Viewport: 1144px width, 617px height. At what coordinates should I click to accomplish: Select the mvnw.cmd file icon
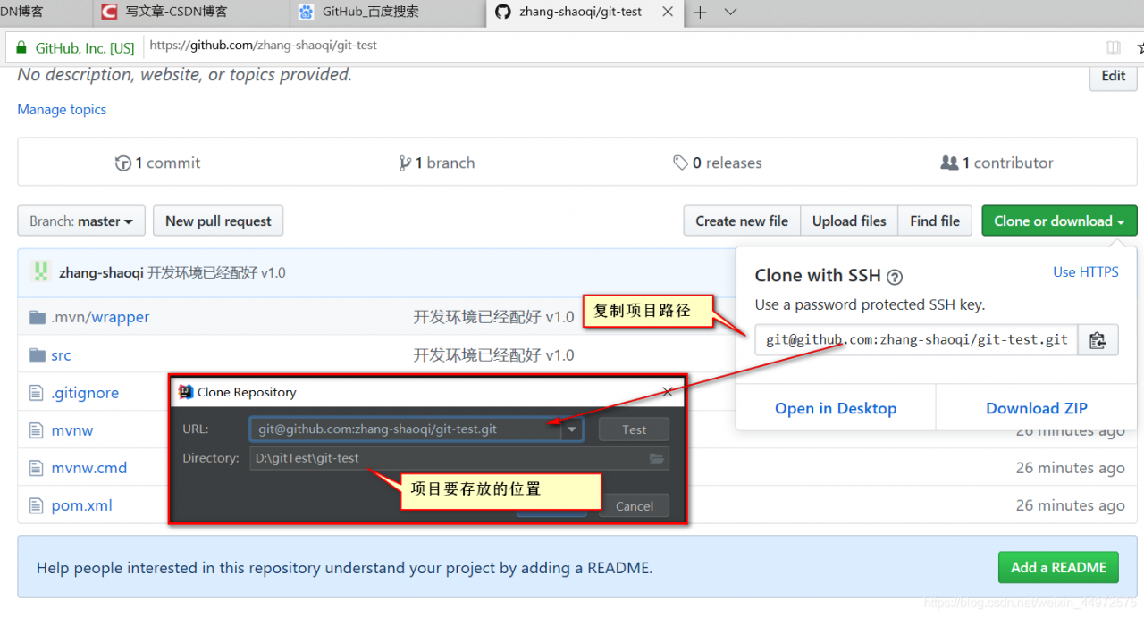(x=37, y=468)
